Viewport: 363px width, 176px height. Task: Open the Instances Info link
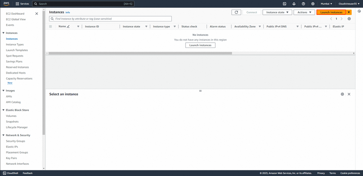coord(68,13)
